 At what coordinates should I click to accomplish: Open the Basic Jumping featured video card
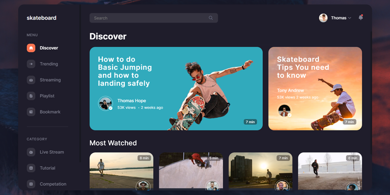[x=175, y=88]
